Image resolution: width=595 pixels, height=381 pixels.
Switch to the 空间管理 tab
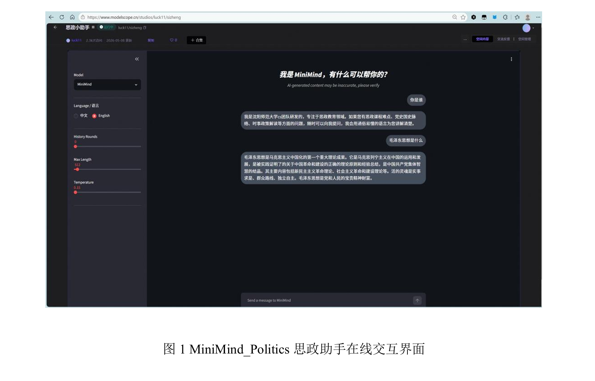pos(525,39)
